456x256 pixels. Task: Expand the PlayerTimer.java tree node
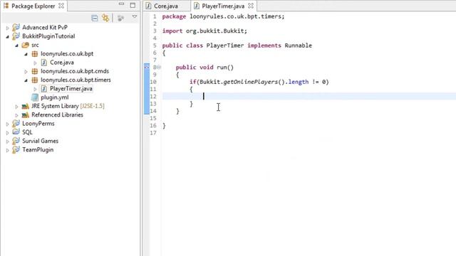35,89
